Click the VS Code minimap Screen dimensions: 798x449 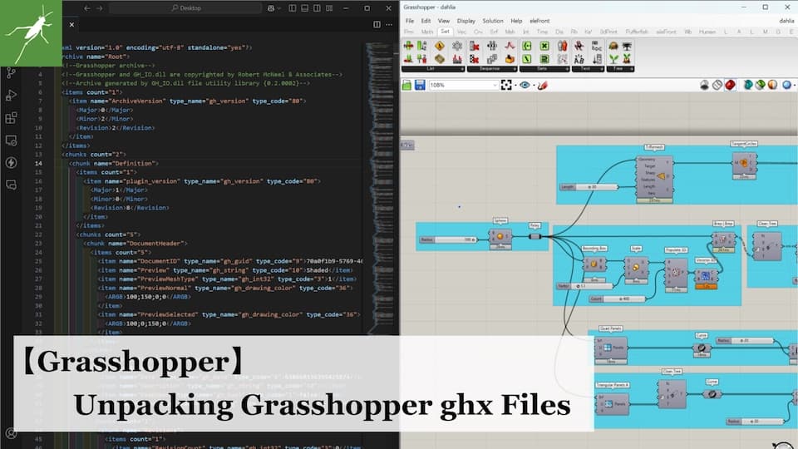pyautogui.click(x=379, y=189)
